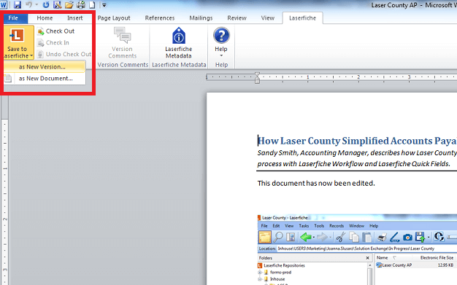Switch to the Insert tab

pyautogui.click(x=75, y=18)
